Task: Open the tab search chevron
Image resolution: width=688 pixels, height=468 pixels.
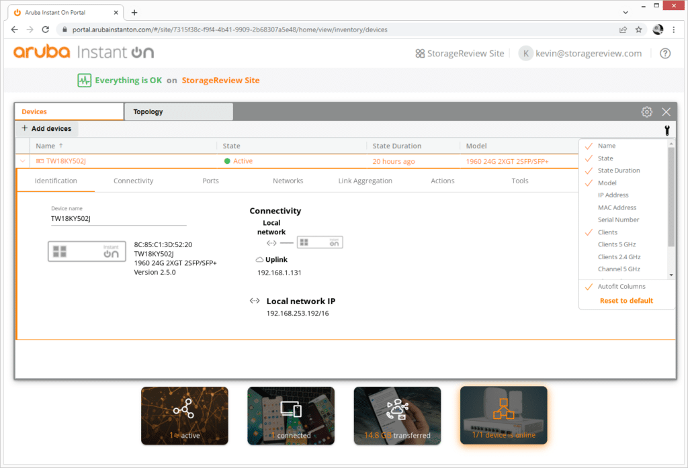Action: click(x=626, y=12)
